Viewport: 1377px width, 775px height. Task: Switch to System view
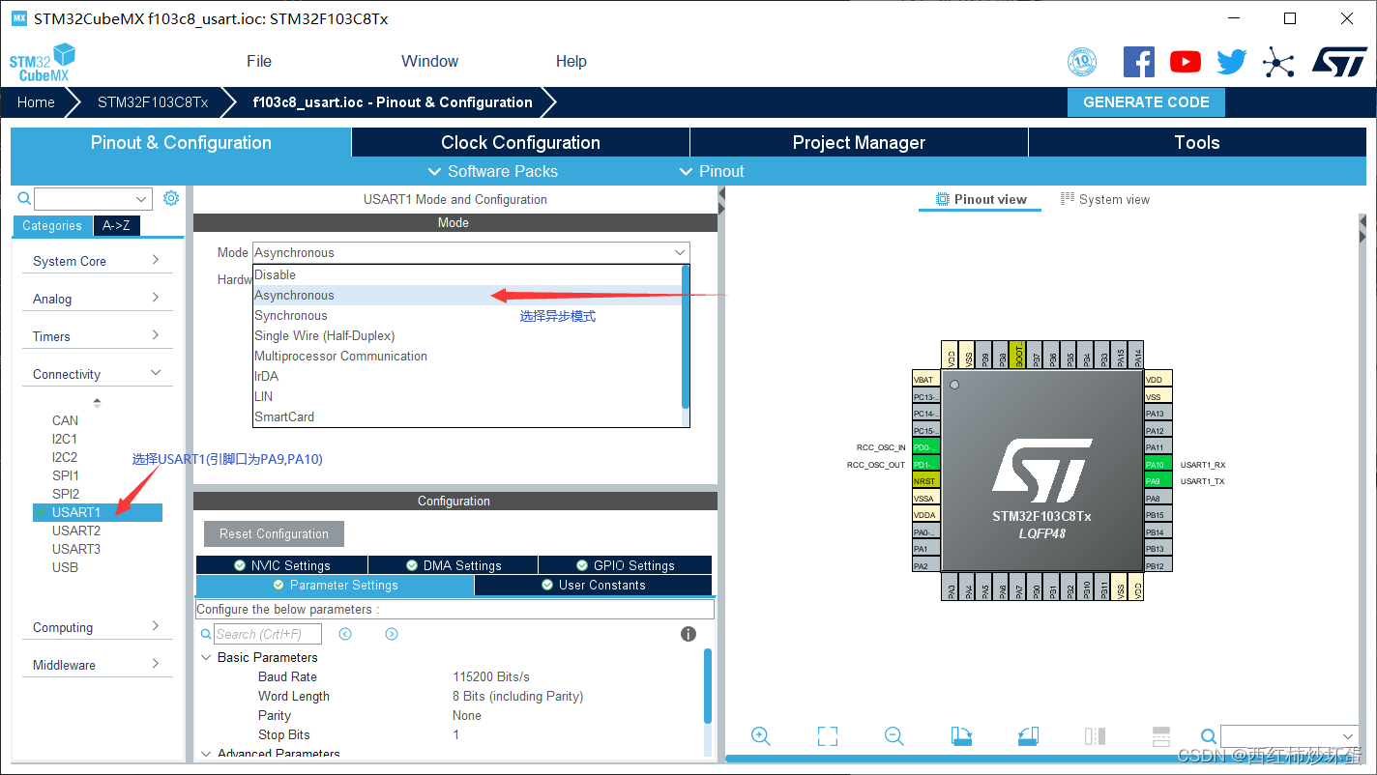point(1104,199)
